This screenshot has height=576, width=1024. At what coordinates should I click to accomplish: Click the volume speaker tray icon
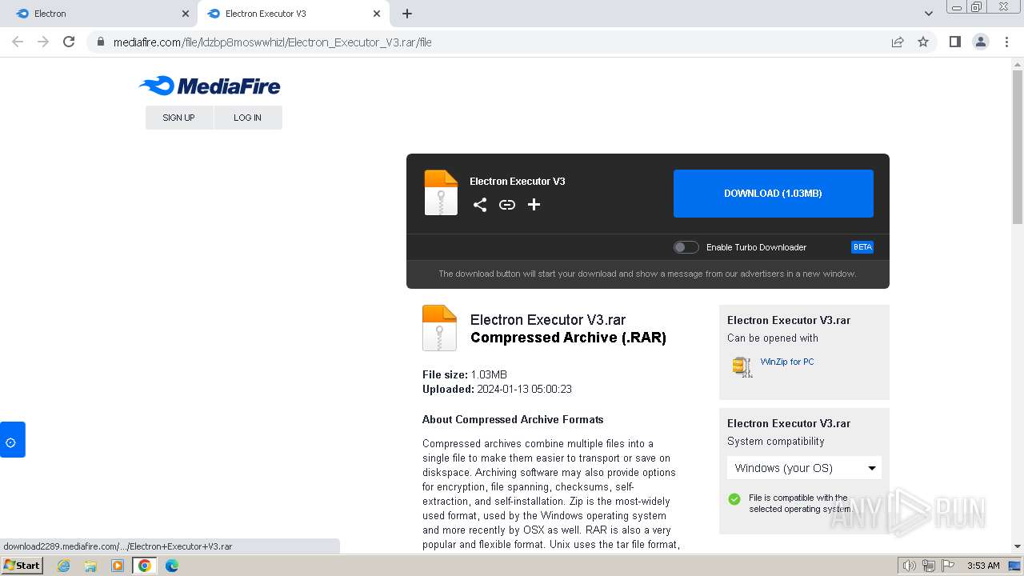pos(909,566)
